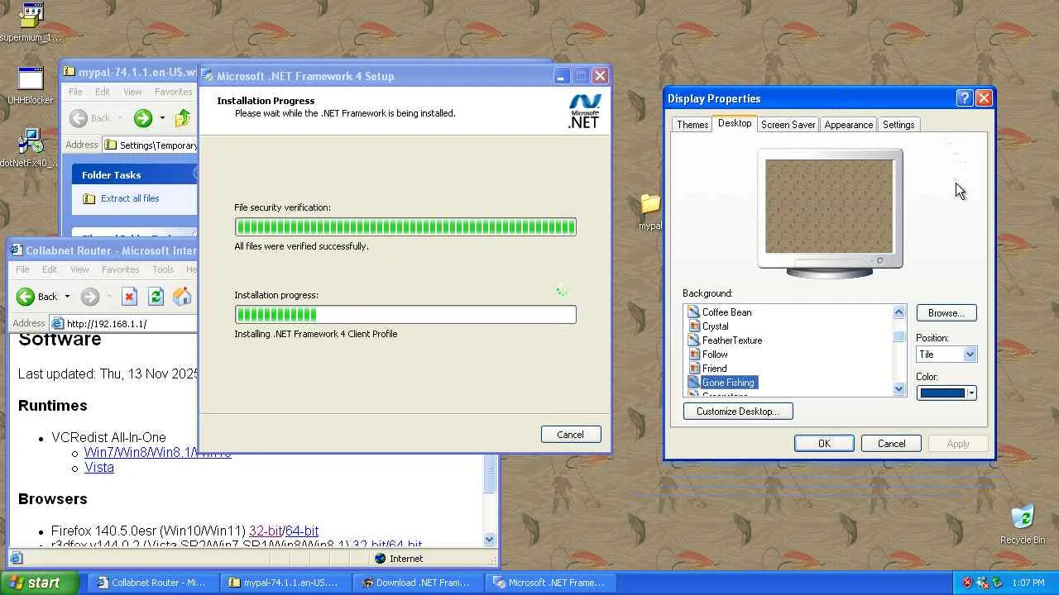
Task: Click the Internet Explorer address field
Action: 124,323
